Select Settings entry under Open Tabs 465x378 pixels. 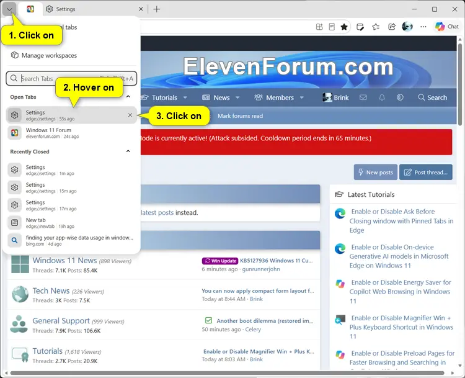pyautogui.click(x=71, y=115)
